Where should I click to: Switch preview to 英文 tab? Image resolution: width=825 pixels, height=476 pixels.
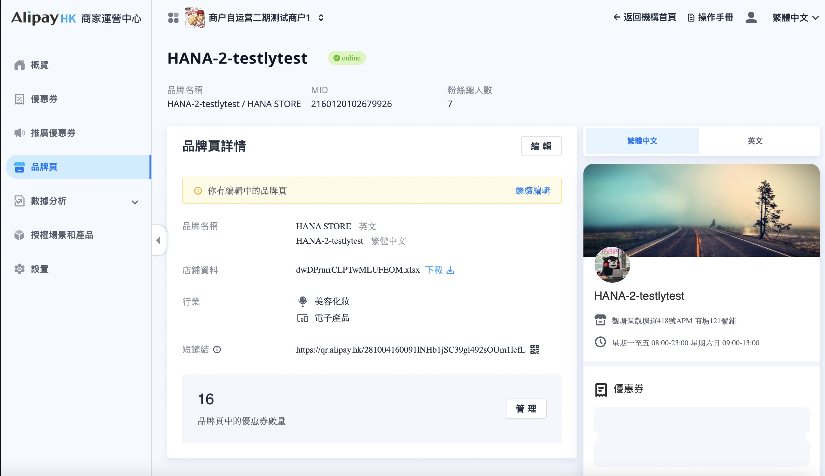click(755, 141)
